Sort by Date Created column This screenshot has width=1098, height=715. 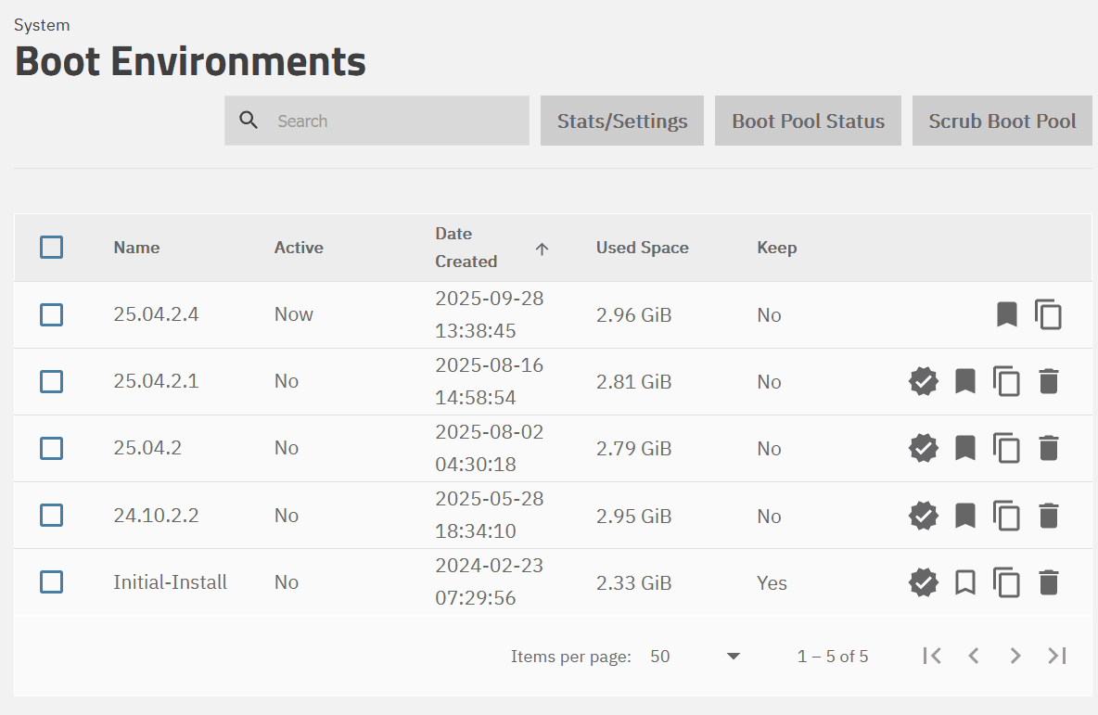tap(466, 248)
